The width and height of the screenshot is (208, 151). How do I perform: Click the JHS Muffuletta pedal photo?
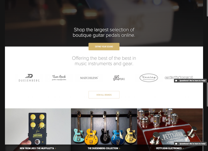38,127
